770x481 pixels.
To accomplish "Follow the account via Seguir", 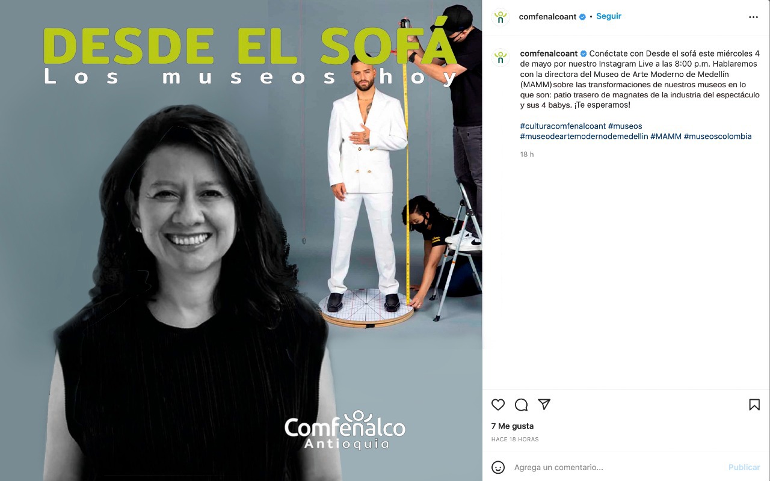I will pos(609,16).
